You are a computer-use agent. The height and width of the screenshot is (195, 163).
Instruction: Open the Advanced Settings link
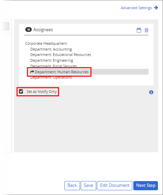pos(136,8)
